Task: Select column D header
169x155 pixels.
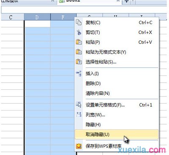Action: pos(37,17)
